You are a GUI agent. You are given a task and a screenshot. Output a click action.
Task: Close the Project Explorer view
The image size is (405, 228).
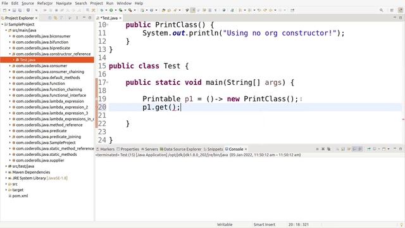(37, 18)
